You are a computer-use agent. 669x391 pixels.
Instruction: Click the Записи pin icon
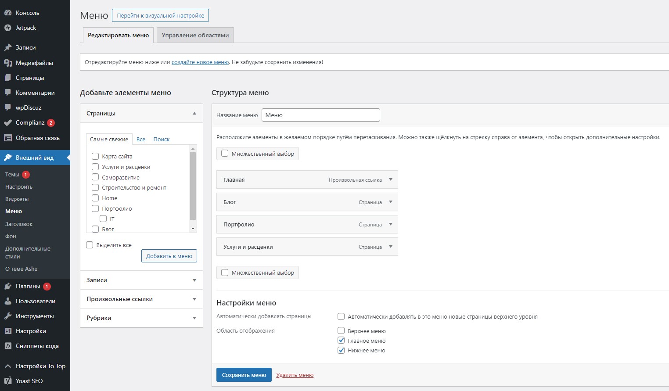pos(7,47)
